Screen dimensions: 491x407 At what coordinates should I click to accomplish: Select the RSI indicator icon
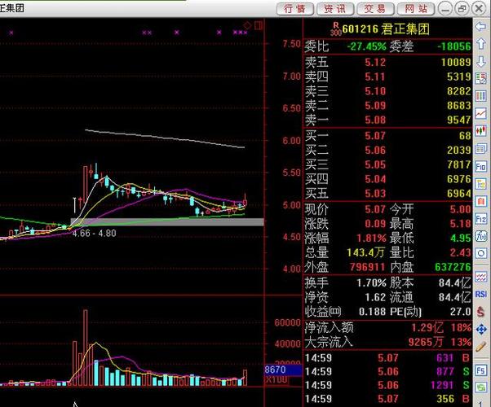tap(480, 294)
